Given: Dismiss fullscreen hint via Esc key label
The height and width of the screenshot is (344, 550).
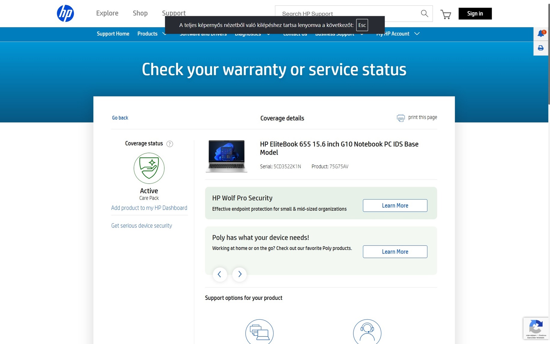Looking at the screenshot, I should click(x=362, y=25).
